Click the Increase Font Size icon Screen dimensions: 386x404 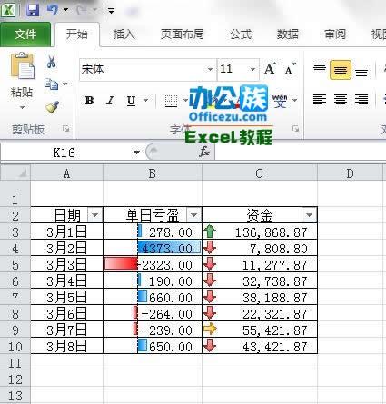tap(270, 69)
